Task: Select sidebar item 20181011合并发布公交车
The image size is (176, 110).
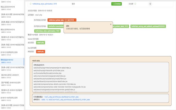Action: (x=12, y=99)
